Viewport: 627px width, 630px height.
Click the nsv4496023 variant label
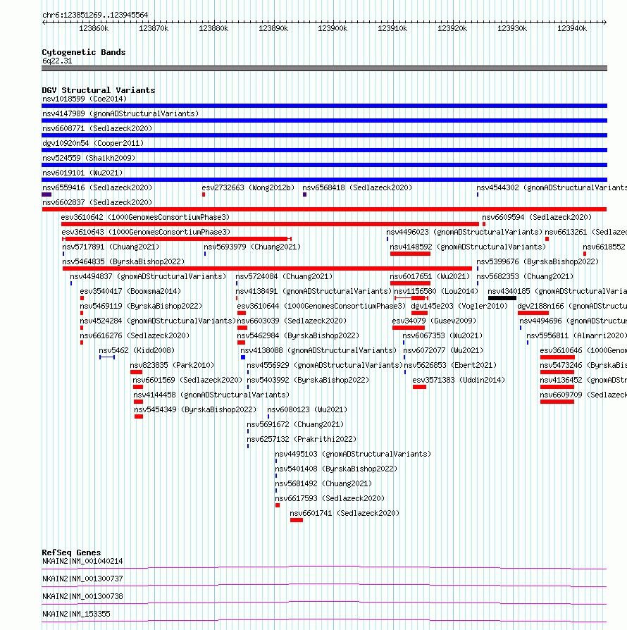pos(464,233)
